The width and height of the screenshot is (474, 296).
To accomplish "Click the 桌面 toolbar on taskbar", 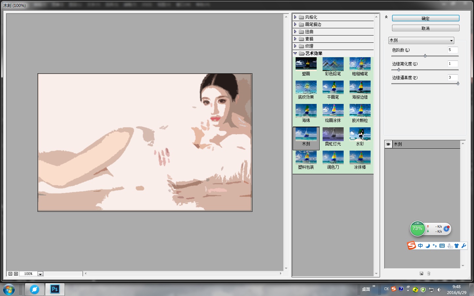I will (x=366, y=289).
